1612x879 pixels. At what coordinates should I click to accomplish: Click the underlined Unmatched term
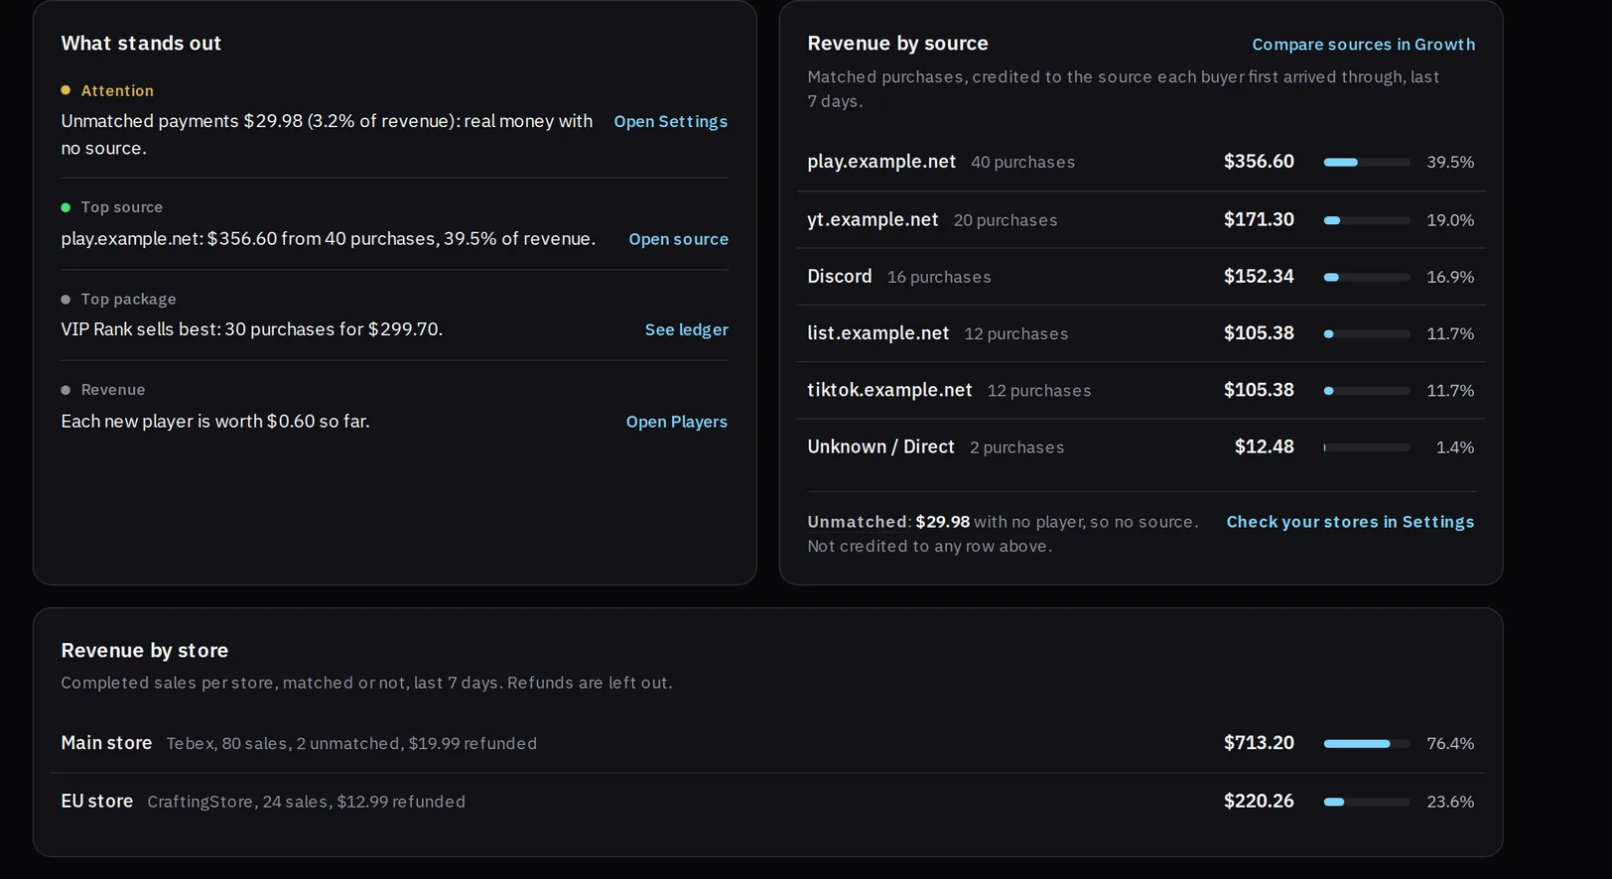pos(857,522)
